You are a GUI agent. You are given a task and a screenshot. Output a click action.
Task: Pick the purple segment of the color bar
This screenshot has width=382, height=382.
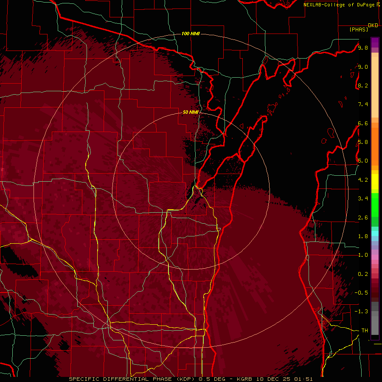pyautogui.click(x=375, y=42)
